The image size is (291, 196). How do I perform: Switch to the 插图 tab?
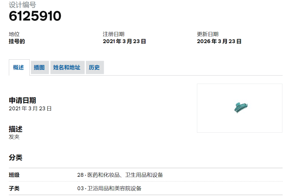[x=39, y=67]
